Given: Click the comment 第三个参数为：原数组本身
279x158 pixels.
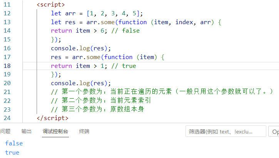Looking at the screenshot, I should [97, 109].
